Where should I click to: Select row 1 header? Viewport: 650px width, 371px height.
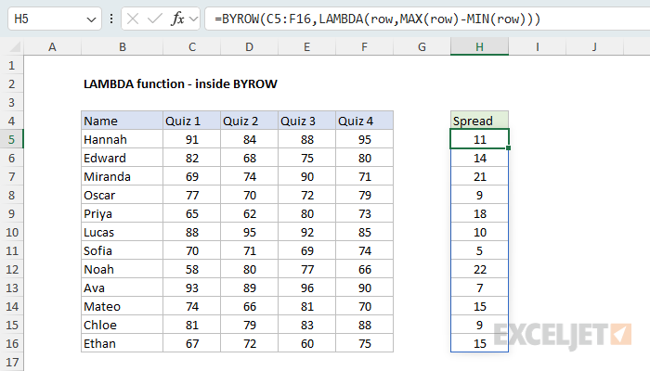tap(11, 66)
